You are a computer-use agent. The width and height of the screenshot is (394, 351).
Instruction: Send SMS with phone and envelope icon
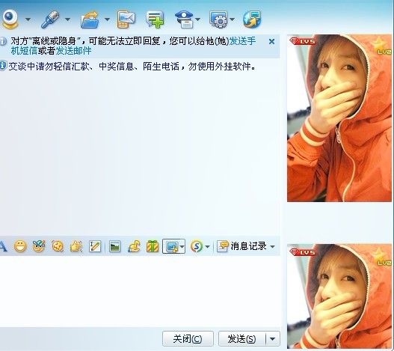(x=126, y=19)
